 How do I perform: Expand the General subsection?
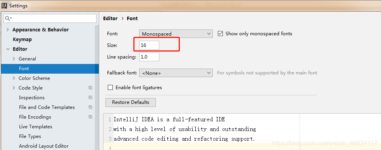[14, 59]
